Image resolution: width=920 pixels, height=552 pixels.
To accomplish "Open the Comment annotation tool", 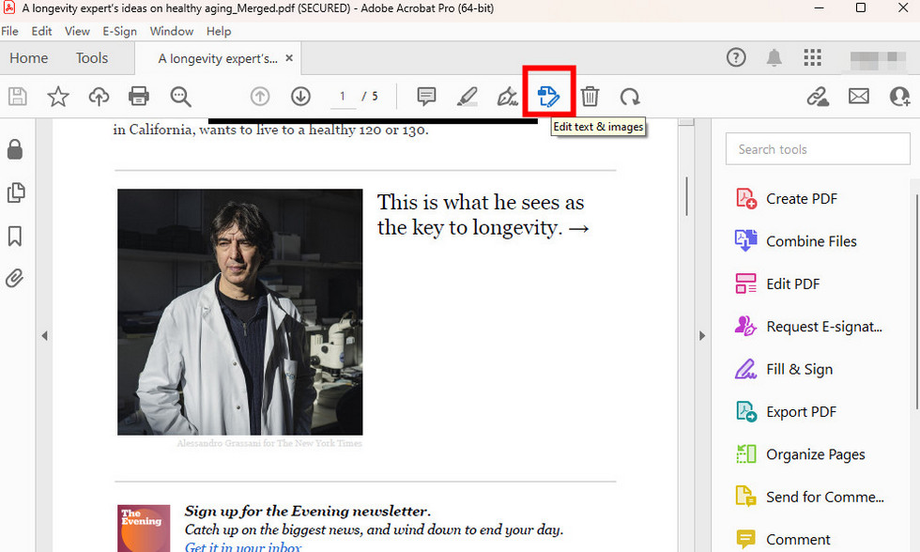I will click(426, 96).
